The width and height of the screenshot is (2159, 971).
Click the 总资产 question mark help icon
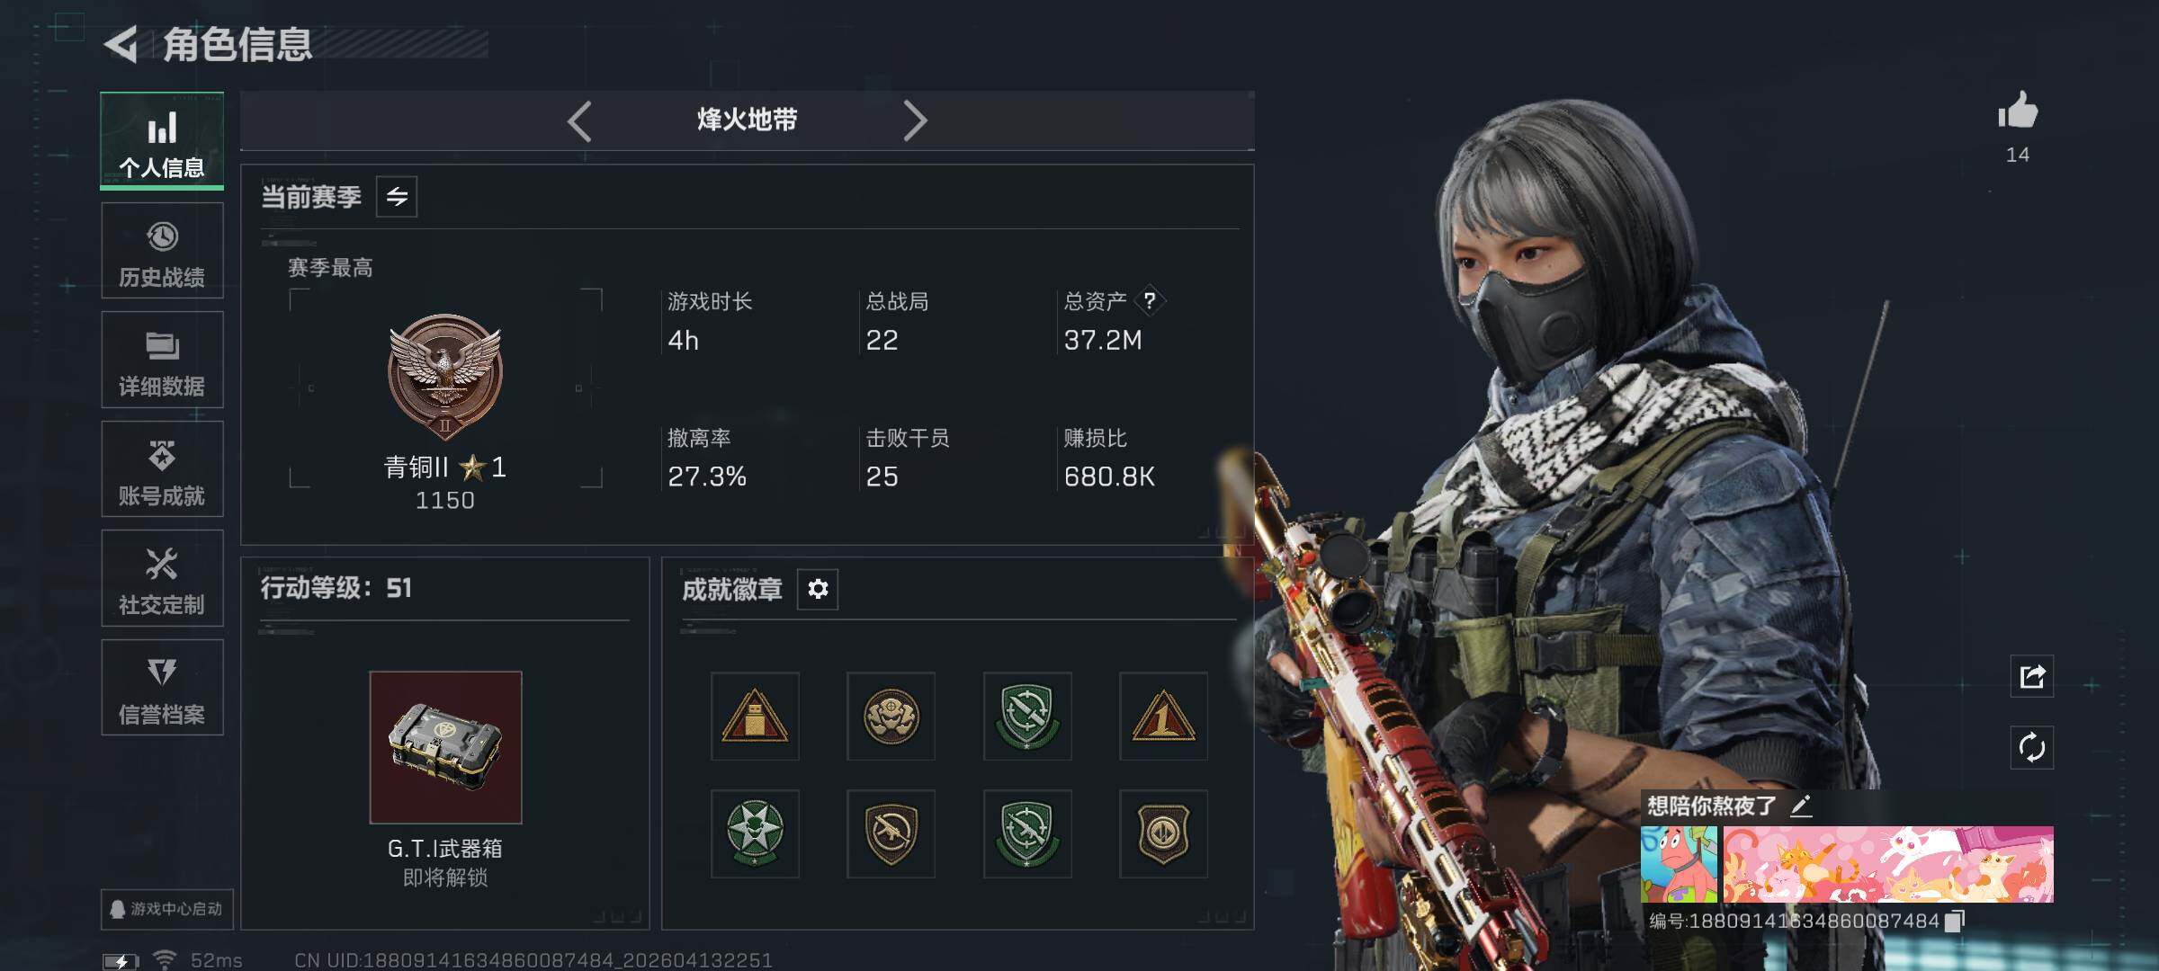coord(1150,301)
